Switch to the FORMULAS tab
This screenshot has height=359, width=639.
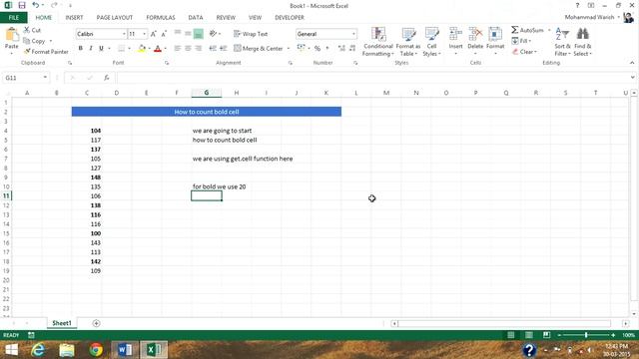click(161, 18)
